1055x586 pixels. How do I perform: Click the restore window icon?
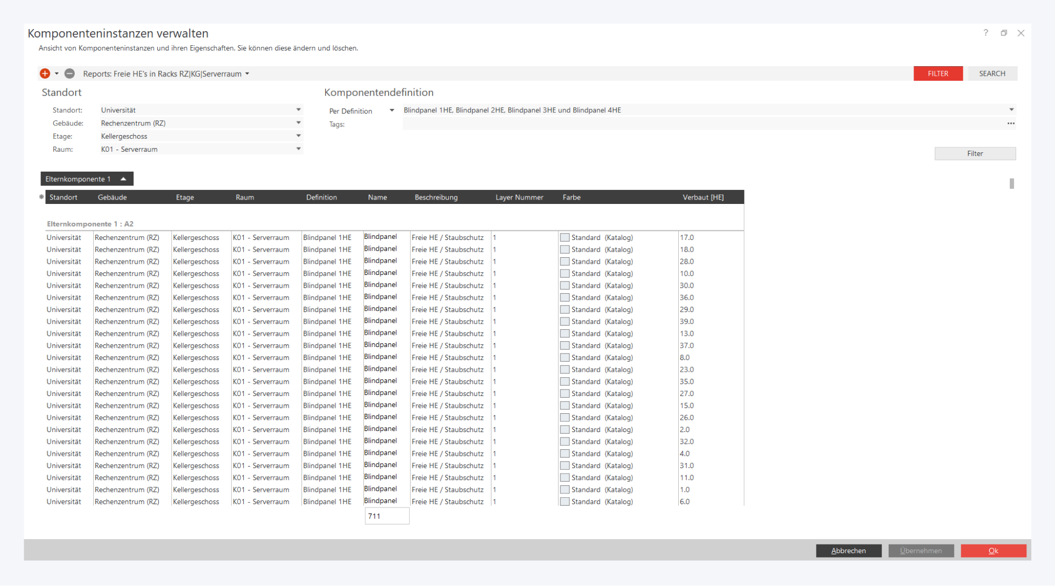tap(1003, 33)
